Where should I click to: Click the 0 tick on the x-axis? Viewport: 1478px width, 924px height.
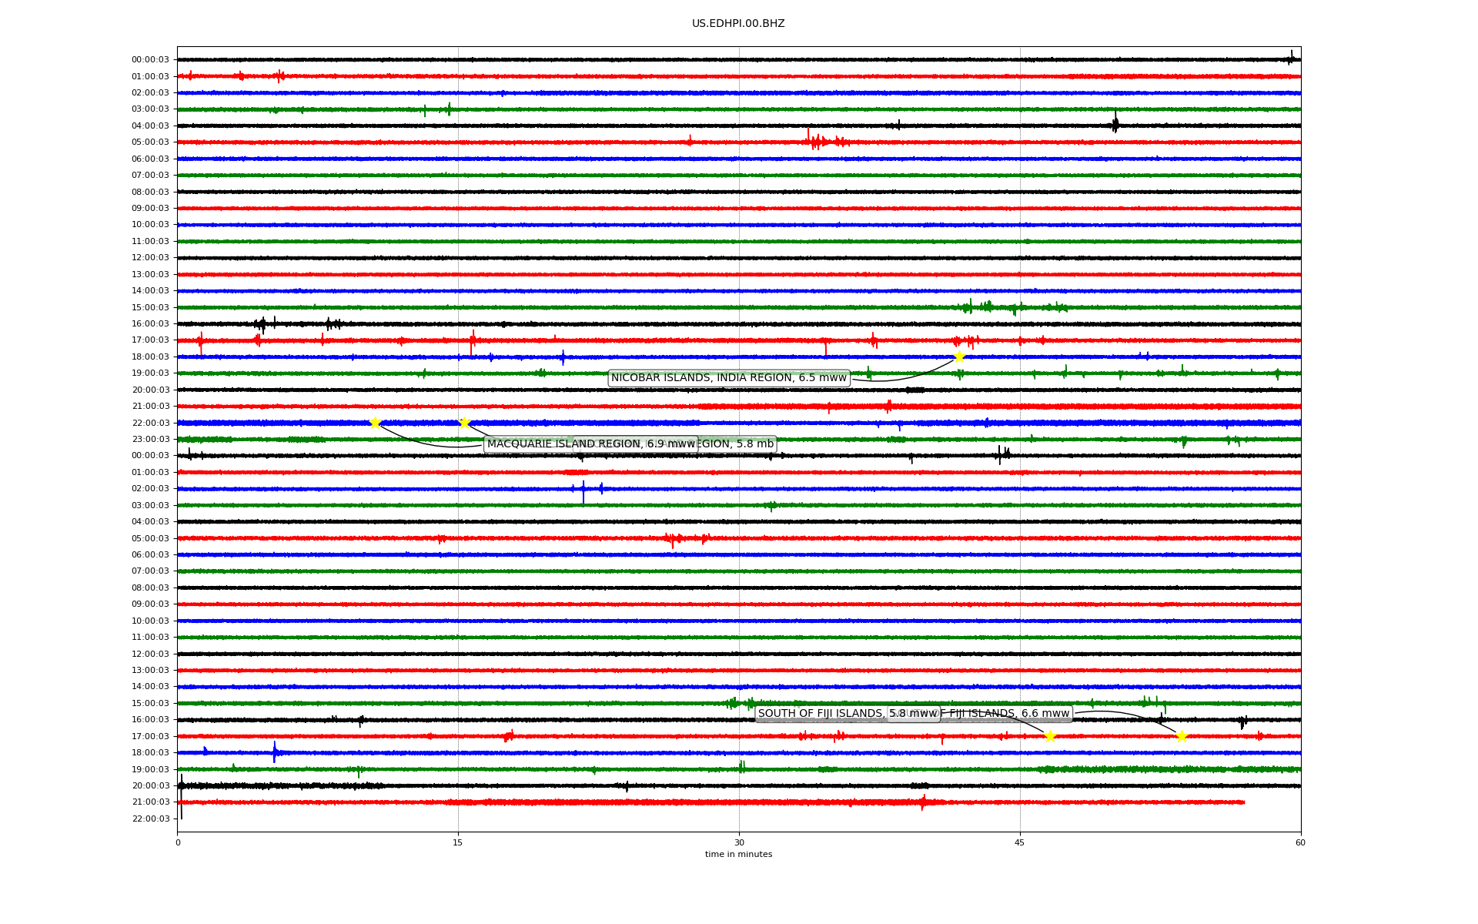pyautogui.click(x=178, y=842)
